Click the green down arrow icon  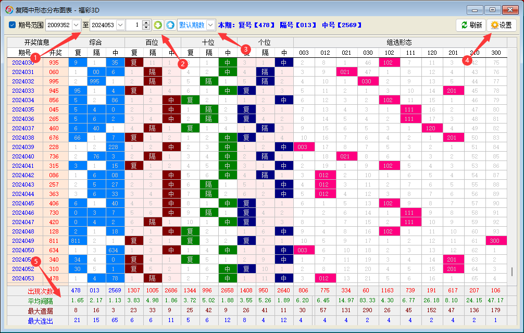[158, 25]
